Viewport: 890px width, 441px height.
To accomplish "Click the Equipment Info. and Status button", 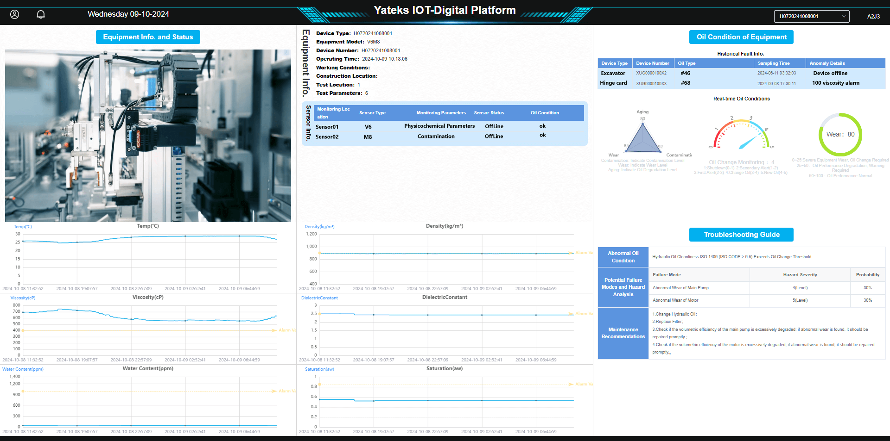I will pos(148,37).
